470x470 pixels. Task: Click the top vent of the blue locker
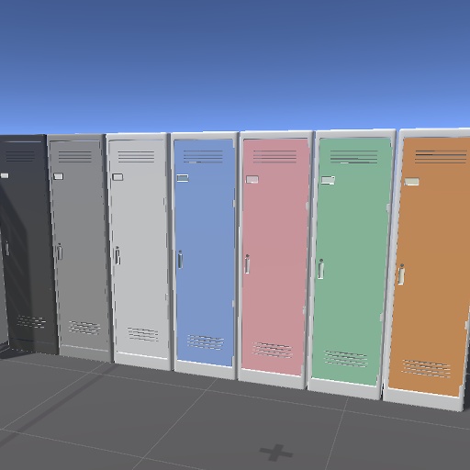pos(203,156)
